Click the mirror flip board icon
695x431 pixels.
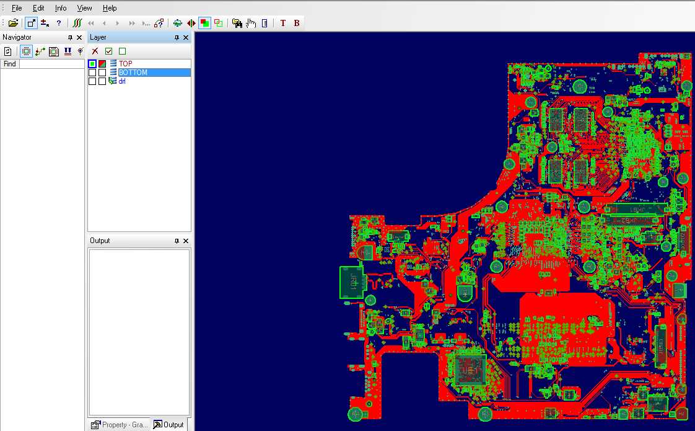point(191,23)
